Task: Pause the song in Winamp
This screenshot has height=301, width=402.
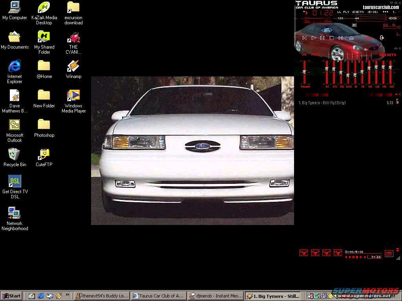Action: point(322,38)
